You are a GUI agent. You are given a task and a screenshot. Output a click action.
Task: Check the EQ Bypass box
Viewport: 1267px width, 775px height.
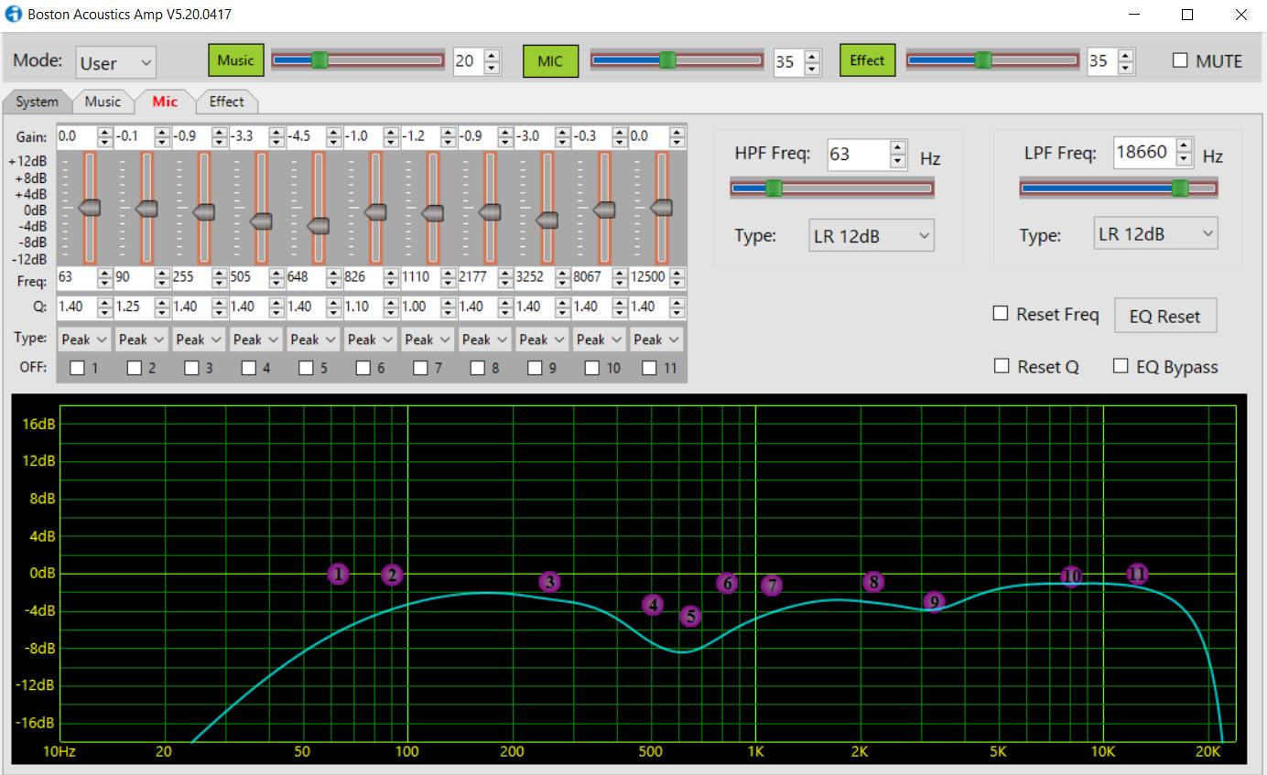click(x=1121, y=366)
